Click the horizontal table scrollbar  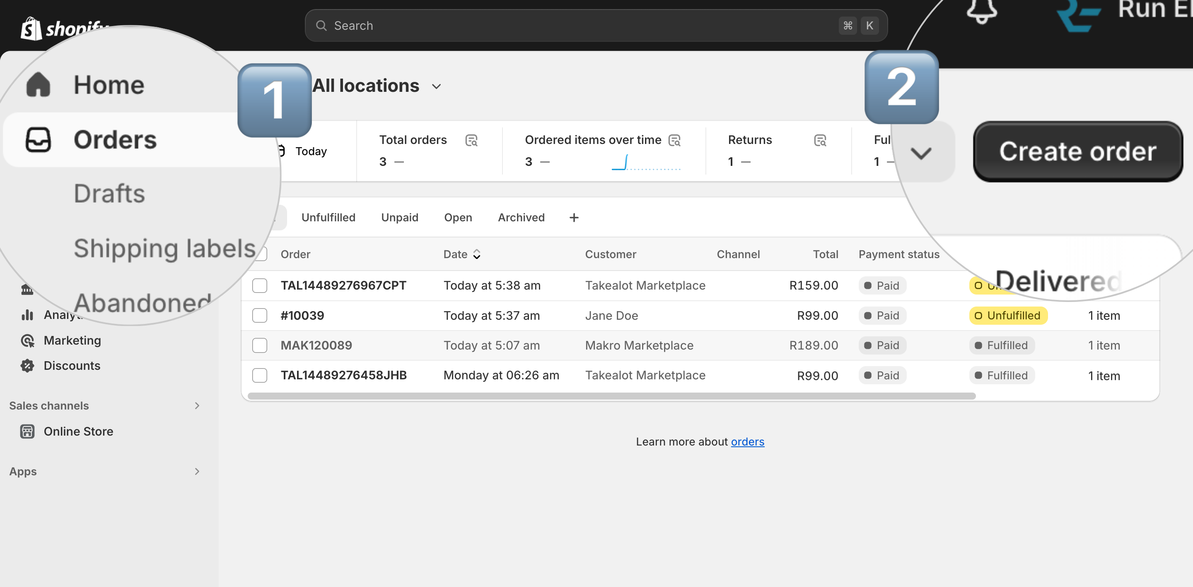tap(611, 396)
